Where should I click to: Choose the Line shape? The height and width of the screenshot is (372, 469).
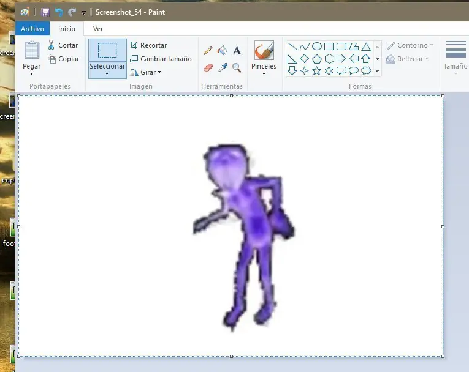pyautogui.click(x=292, y=46)
